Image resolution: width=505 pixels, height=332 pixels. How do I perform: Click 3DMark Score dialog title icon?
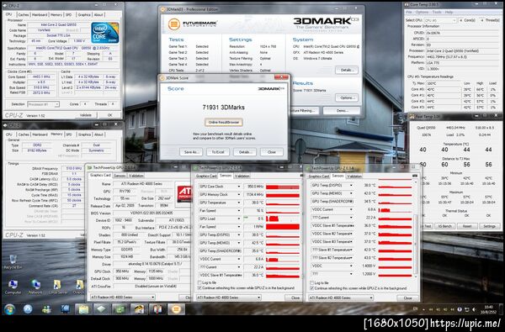pos(162,78)
